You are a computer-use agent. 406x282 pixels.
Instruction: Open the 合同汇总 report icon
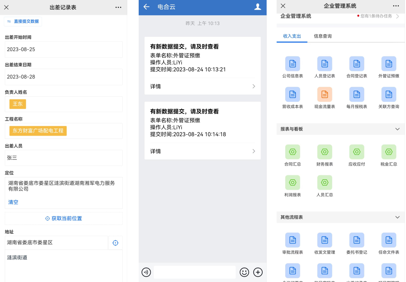tap(292, 152)
